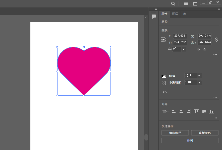Click the reference point grid icon
222x150 pixels.
[x=164, y=39]
